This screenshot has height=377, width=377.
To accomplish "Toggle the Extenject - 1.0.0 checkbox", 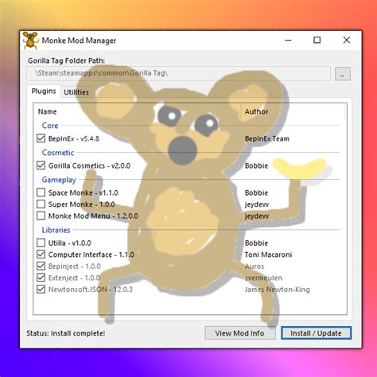I will pos(41,278).
